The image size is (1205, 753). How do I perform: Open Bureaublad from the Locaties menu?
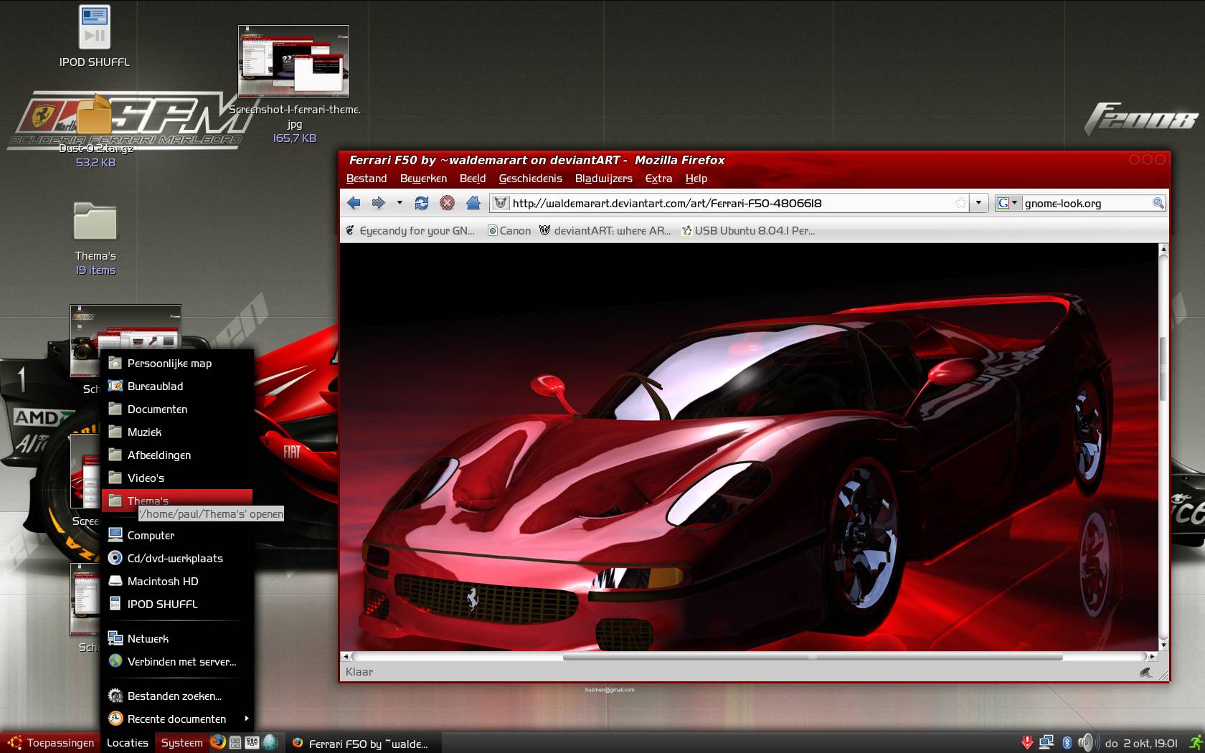177,387
